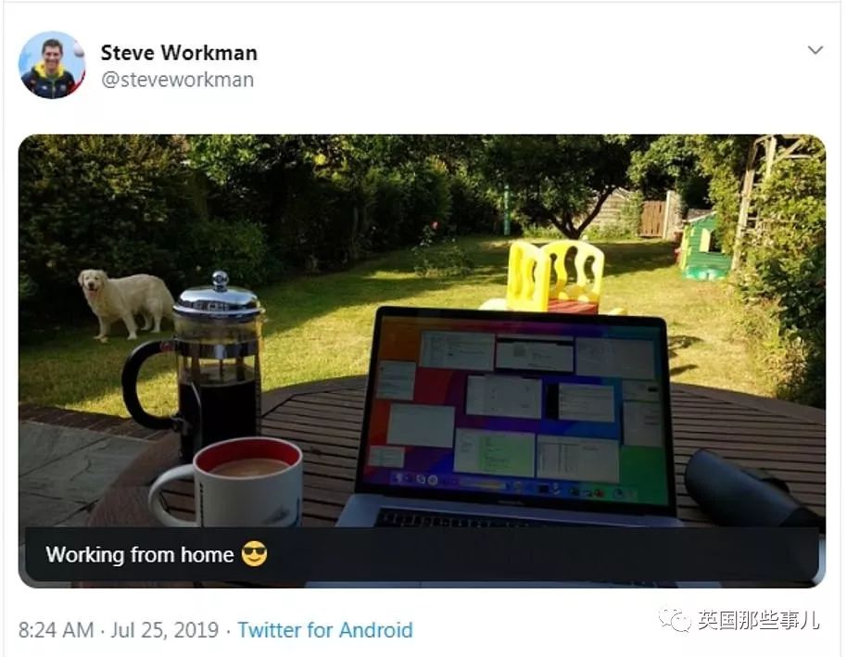Click Steve Workman's profile avatar
The height and width of the screenshot is (657, 847).
pos(52,66)
